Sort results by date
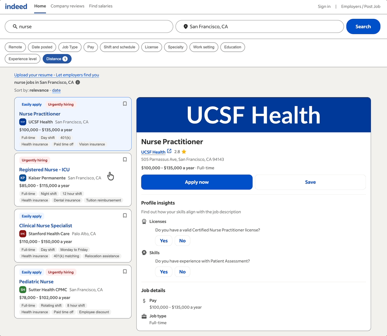This screenshot has width=387, height=336. pos(56,90)
